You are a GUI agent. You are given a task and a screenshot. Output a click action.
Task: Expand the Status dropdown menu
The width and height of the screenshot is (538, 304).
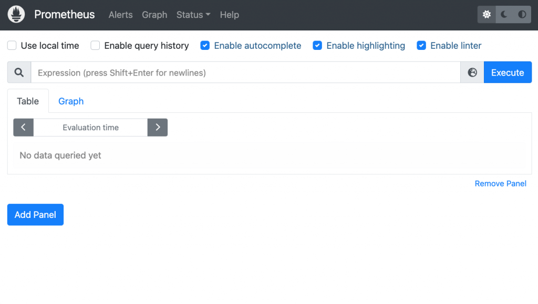click(x=193, y=15)
